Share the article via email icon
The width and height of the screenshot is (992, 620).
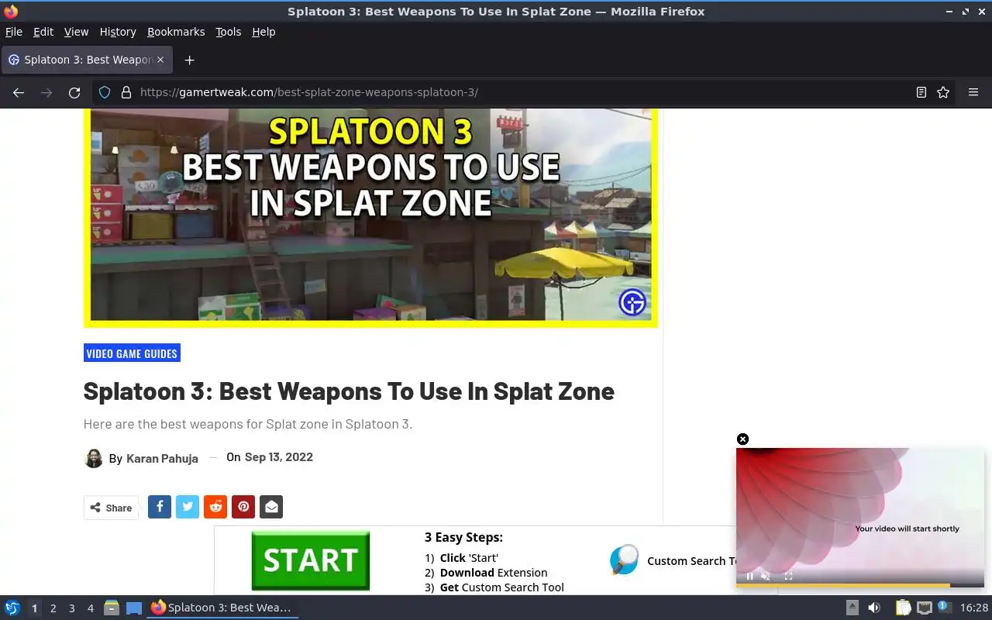coord(271,507)
